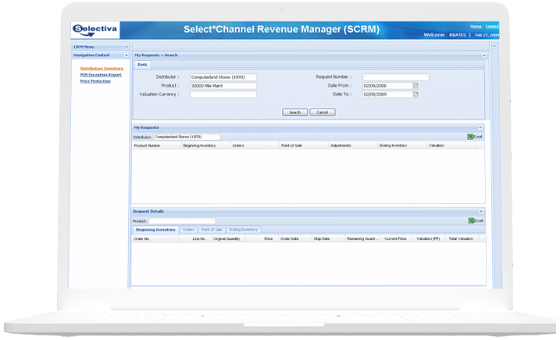
Task: Export My Requests to Excel
Action: pyautogui.click(x=475, y=137)
